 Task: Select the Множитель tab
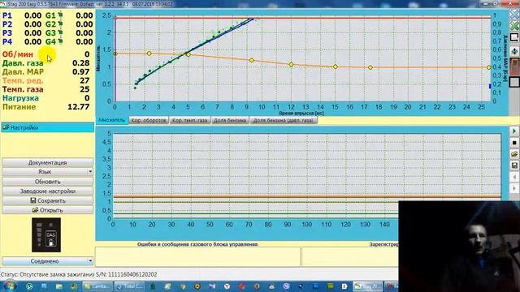point(112,120)
